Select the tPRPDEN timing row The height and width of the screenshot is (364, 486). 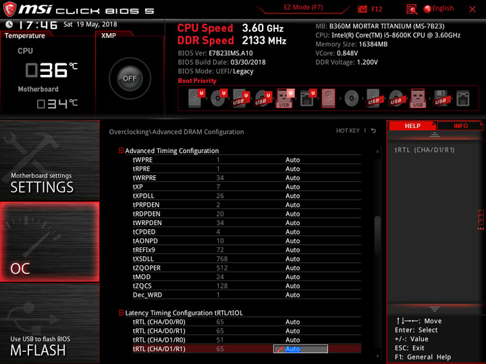point(247,205)
